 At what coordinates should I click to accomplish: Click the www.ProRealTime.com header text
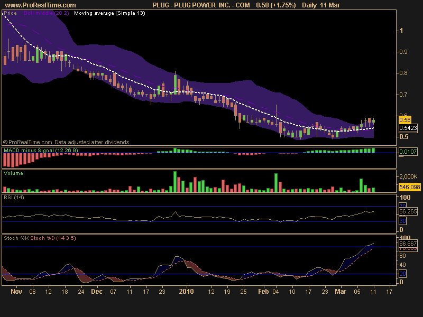click(41, 5)
